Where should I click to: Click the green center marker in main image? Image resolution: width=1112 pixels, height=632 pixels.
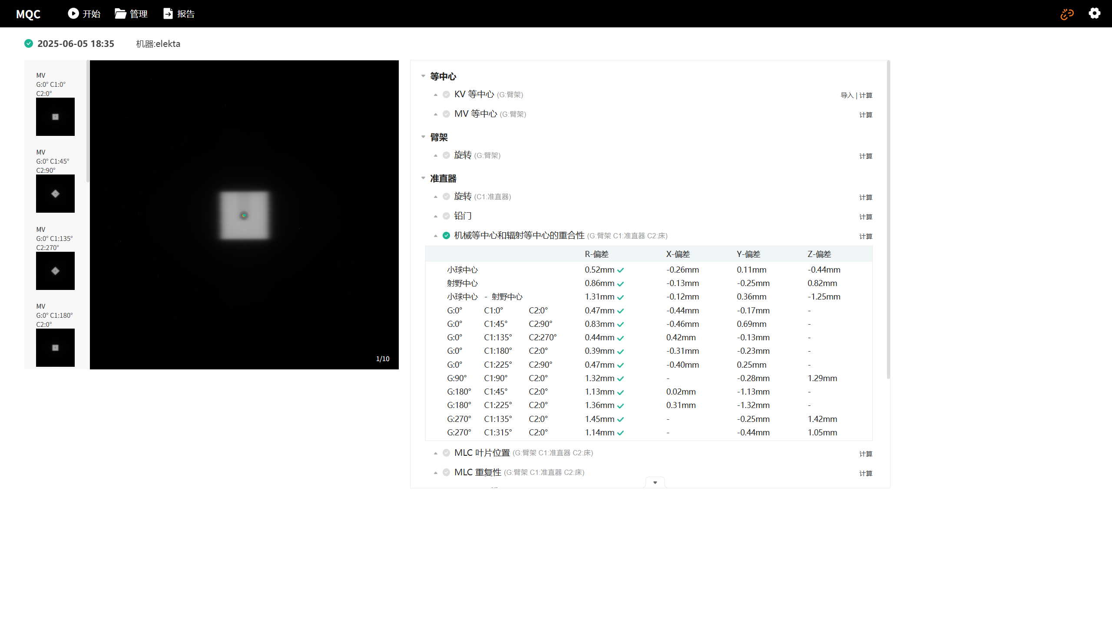click(x=244, y=215)
